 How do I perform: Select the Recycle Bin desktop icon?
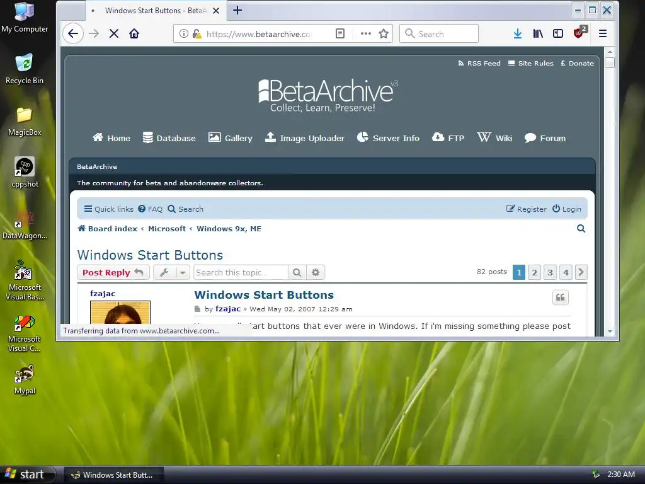pyautogui.click(x=25, y=69)
